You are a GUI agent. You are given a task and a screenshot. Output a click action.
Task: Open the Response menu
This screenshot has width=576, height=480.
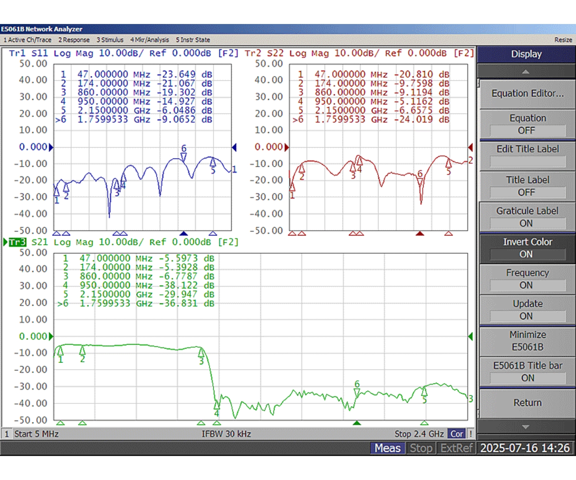point(74,40)
